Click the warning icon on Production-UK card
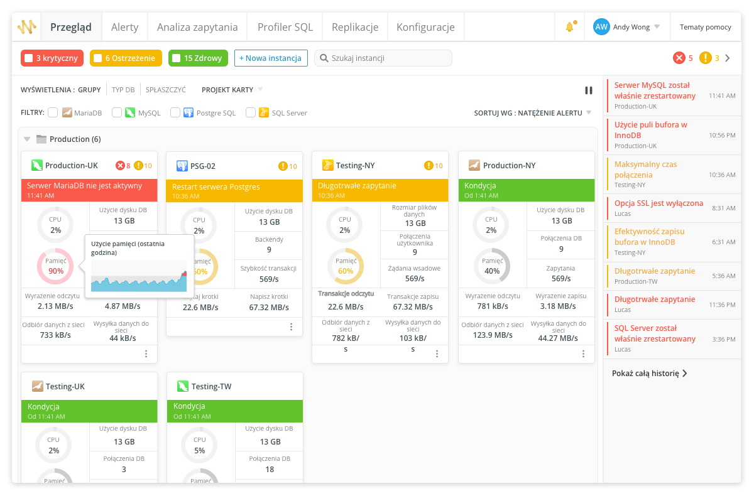Screen dimensions: 754x496 pos(138,166)
